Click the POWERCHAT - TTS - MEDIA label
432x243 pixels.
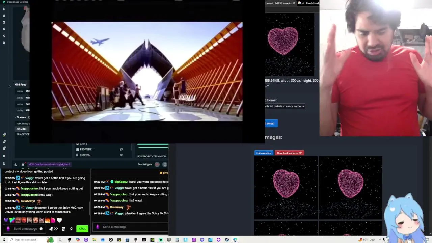[x=152, y=156]
